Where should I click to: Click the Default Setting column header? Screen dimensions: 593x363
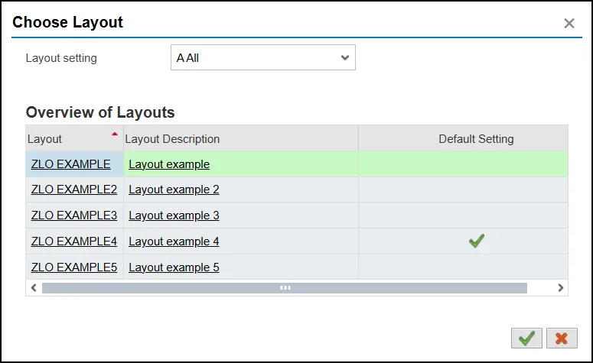[476, 139]
